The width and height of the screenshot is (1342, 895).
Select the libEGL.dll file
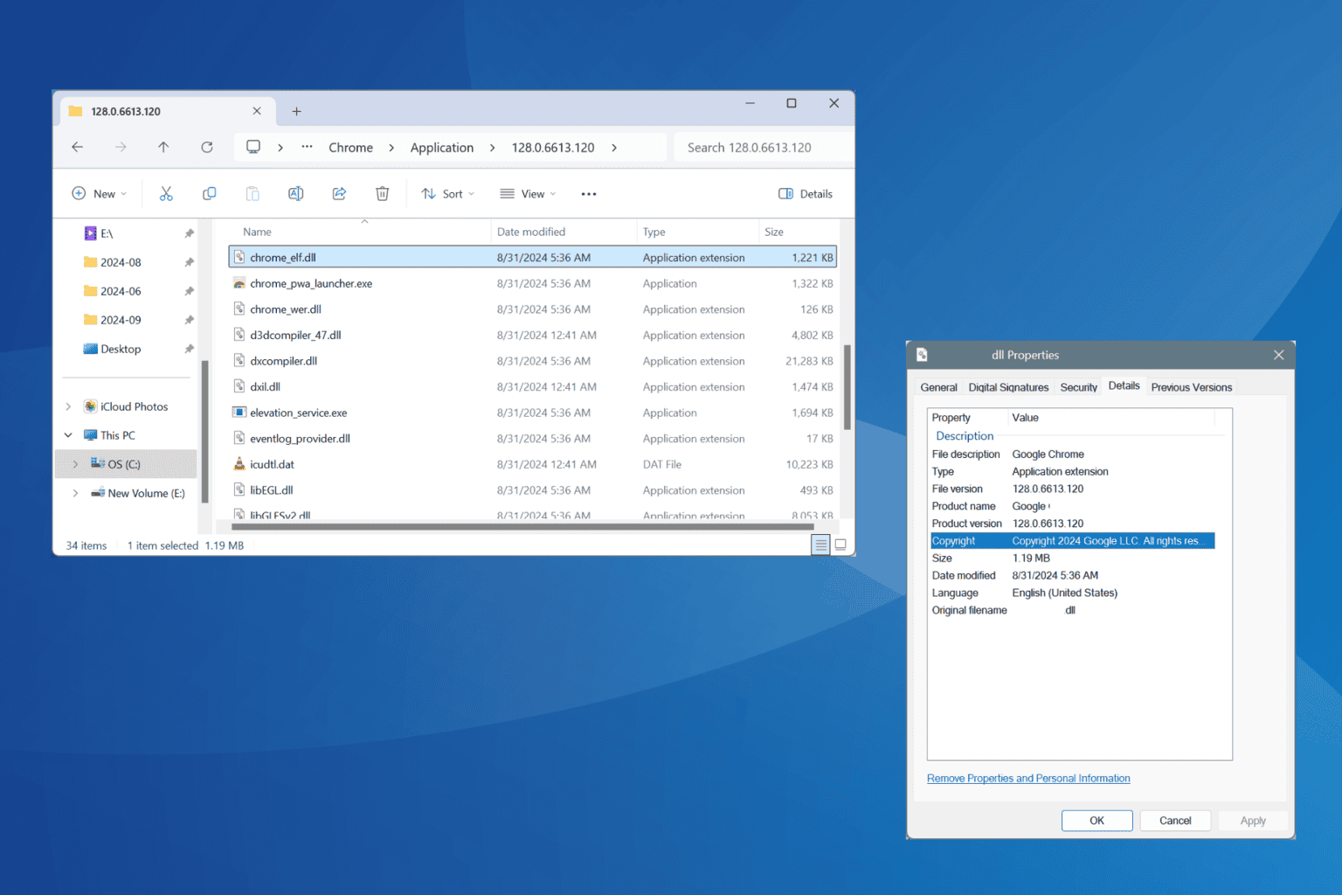tap(532, 490)
